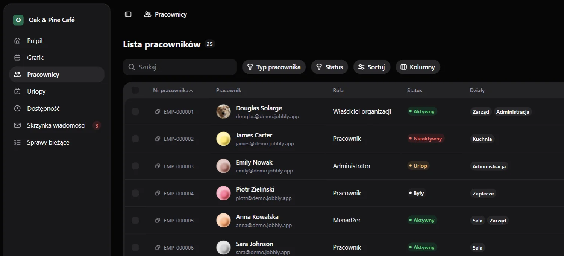Click the Rola column header

[x=338, y=90]
